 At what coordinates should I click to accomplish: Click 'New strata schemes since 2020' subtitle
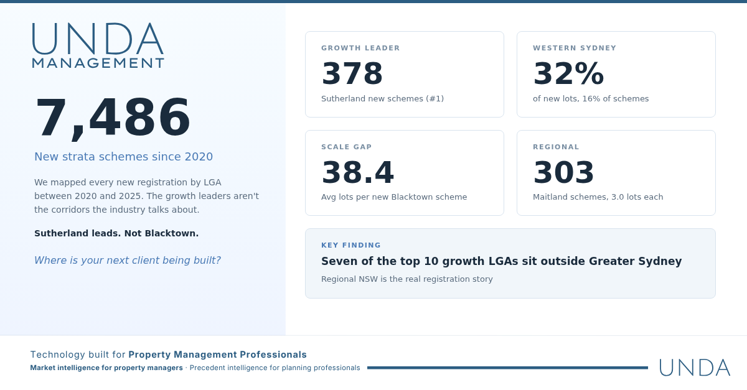(123, 157)
